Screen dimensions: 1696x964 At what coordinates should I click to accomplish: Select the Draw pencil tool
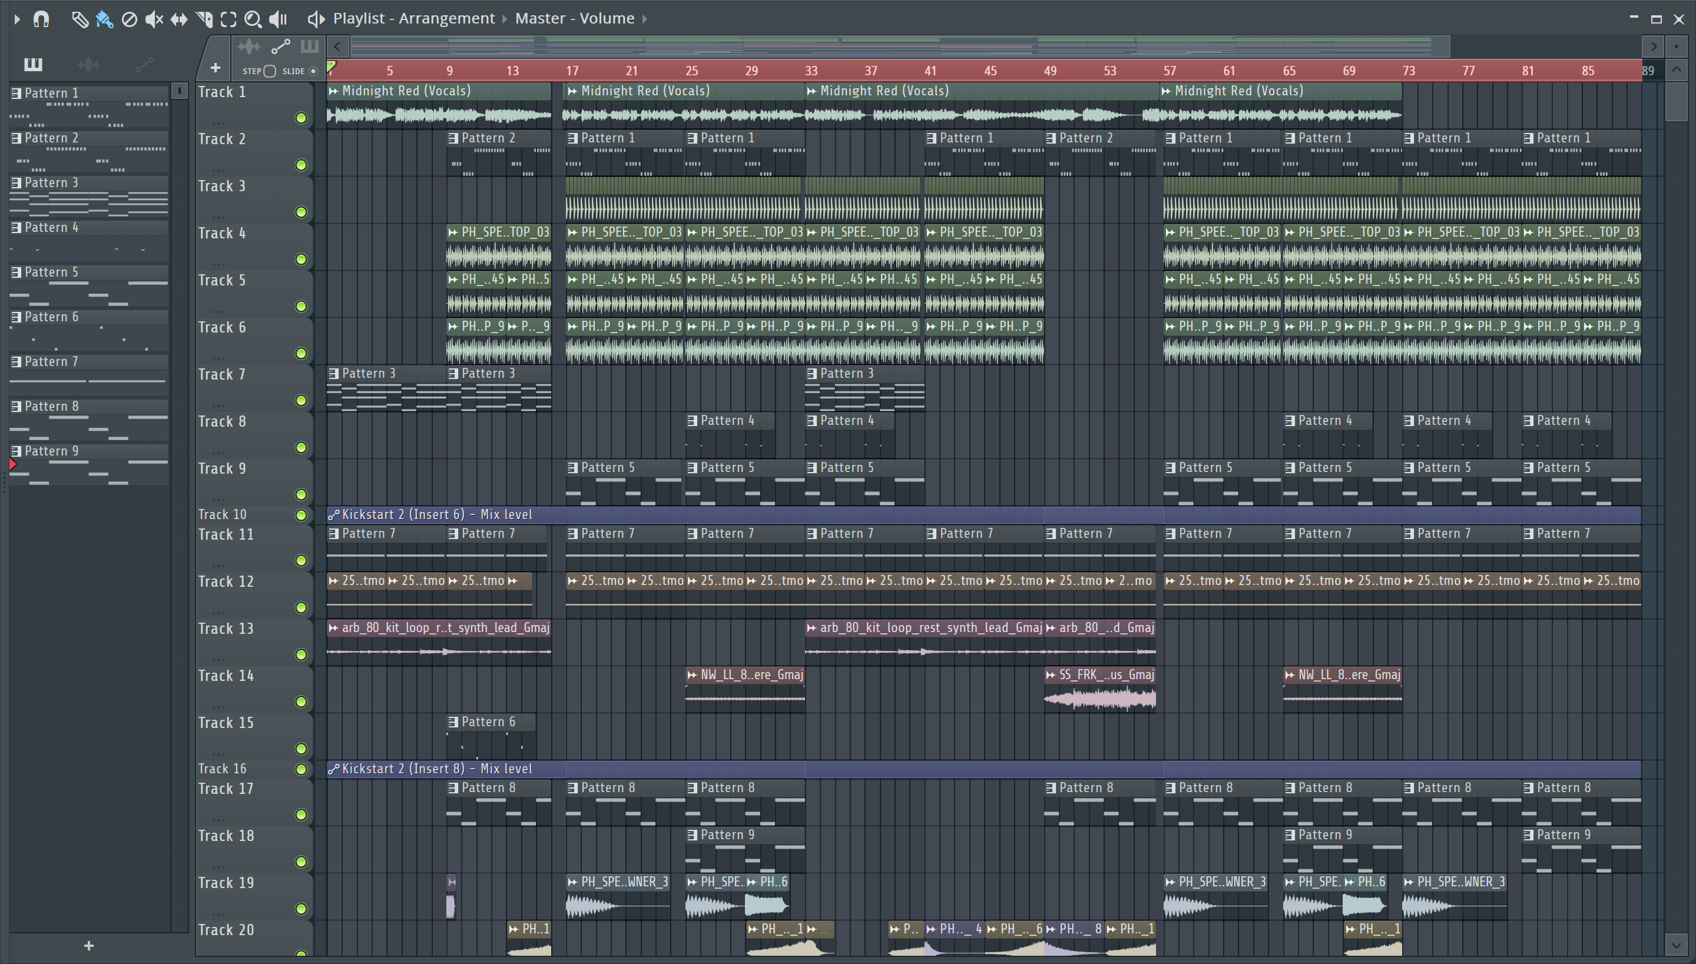tap(79, 19)
